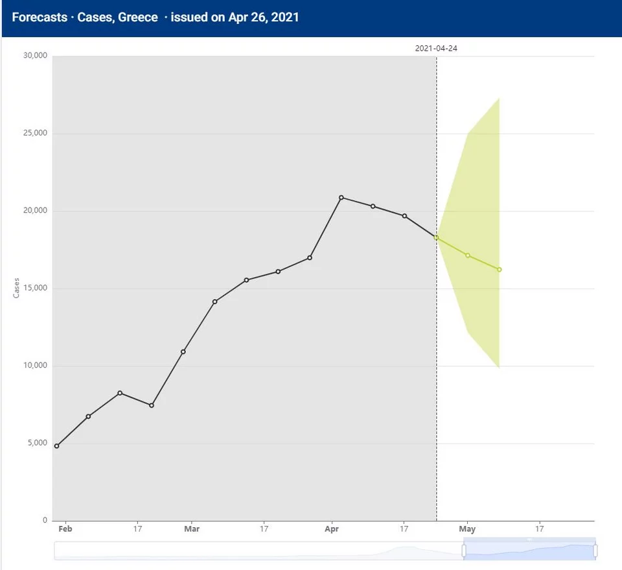Image resolution: width=622 pixels, height=570 pixels.
Task: Grab the right handle of the range slider
Action: pos(595,551)
